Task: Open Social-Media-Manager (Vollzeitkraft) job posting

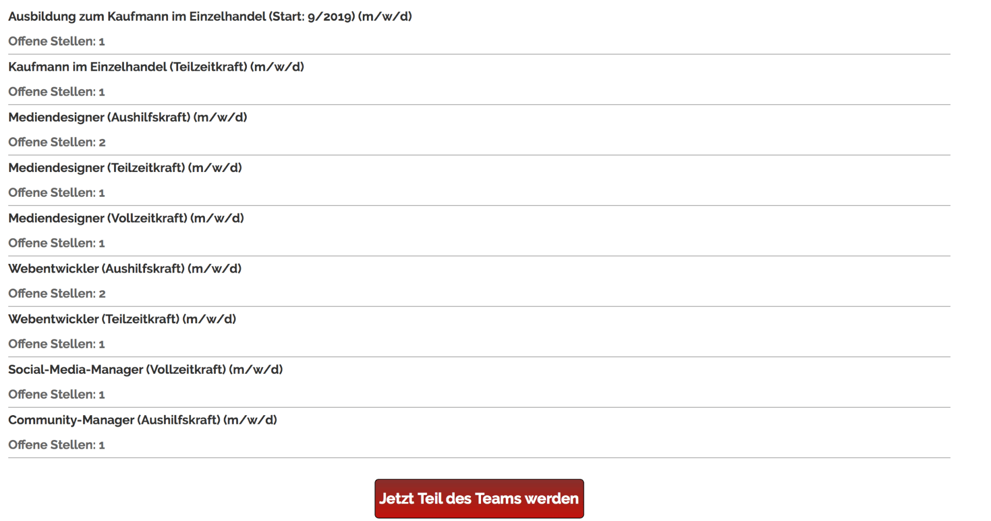Action: coord(146,370)
